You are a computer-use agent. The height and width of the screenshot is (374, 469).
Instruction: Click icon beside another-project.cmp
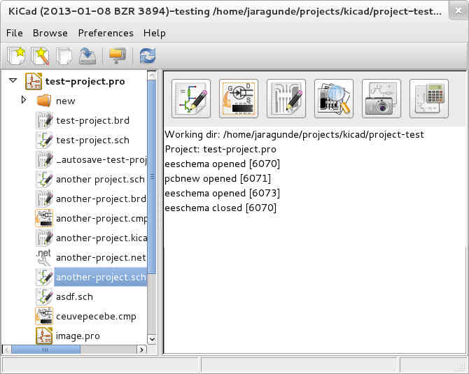coord(44,218)
